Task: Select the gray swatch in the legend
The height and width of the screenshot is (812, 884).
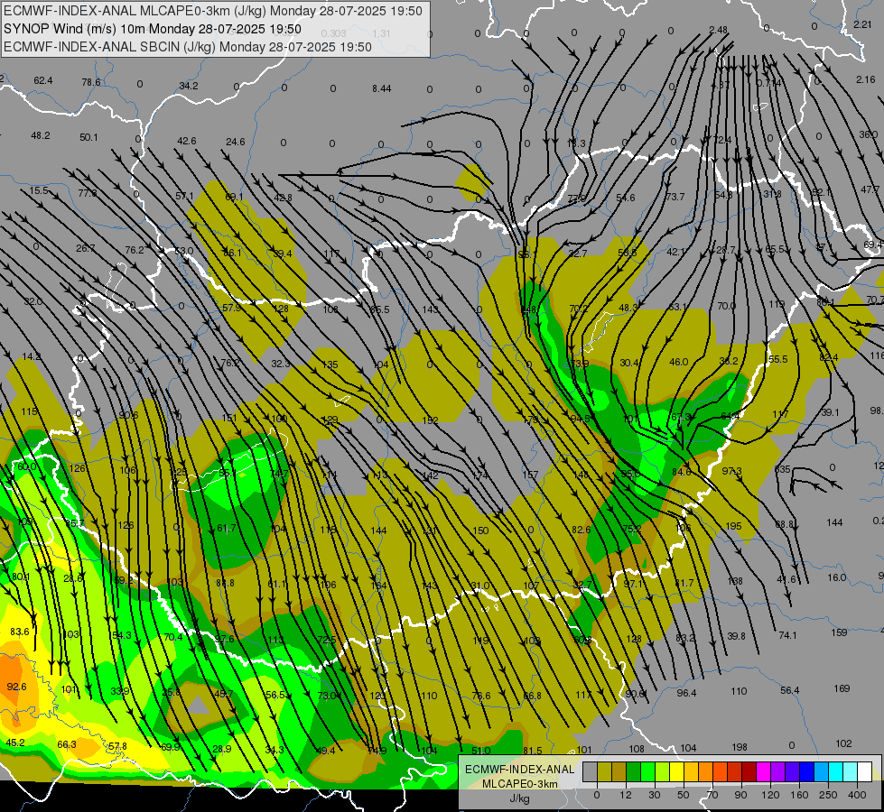Action: point(590,771)
